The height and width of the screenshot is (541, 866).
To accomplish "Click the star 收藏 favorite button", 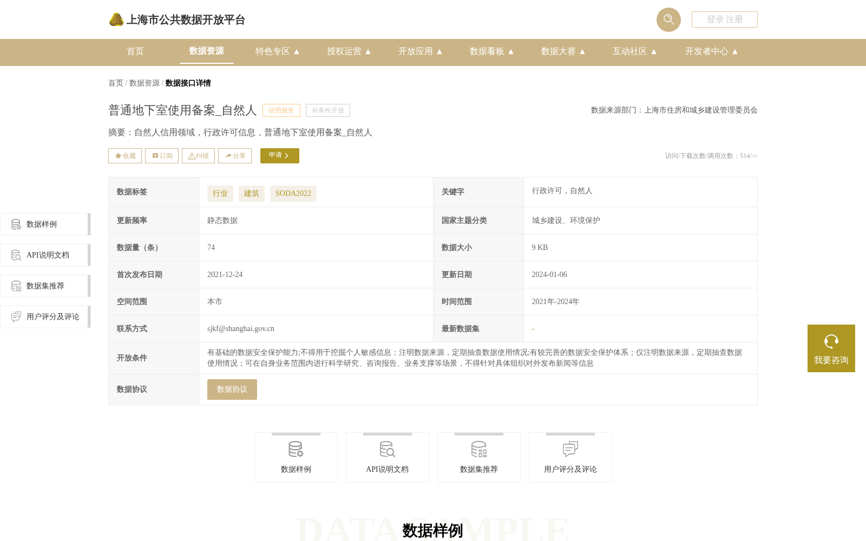I will click(x=125, y=156).
